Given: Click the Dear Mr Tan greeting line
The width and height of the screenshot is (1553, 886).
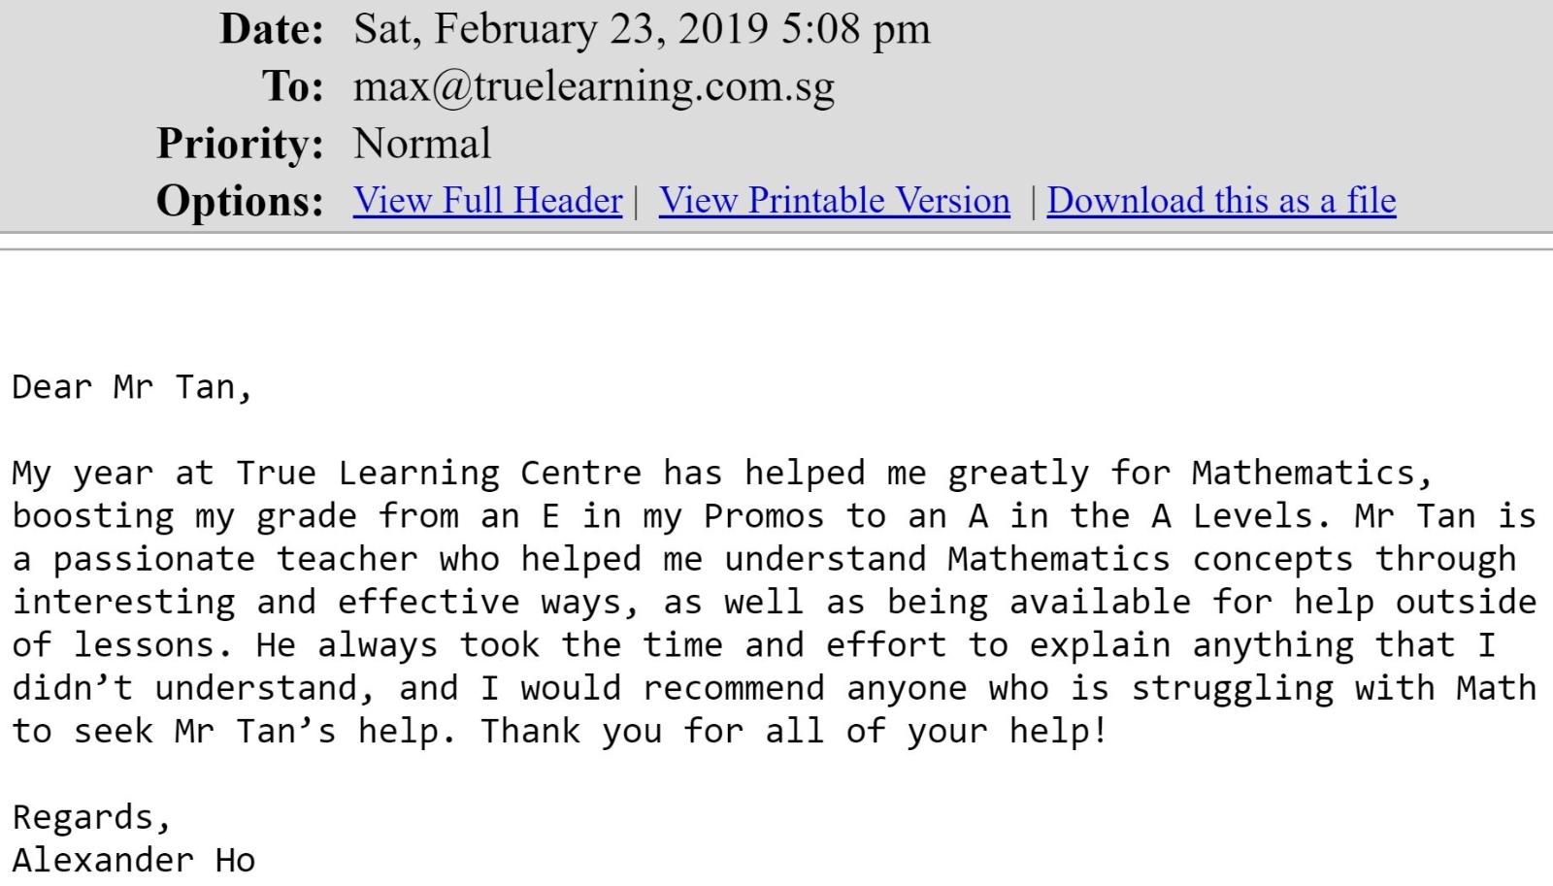Looking at the screenshot, I should point(132,387).
